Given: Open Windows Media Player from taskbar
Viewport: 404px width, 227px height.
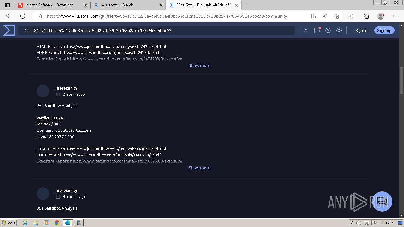Looking at the screenshot, I should pos(46,223).
